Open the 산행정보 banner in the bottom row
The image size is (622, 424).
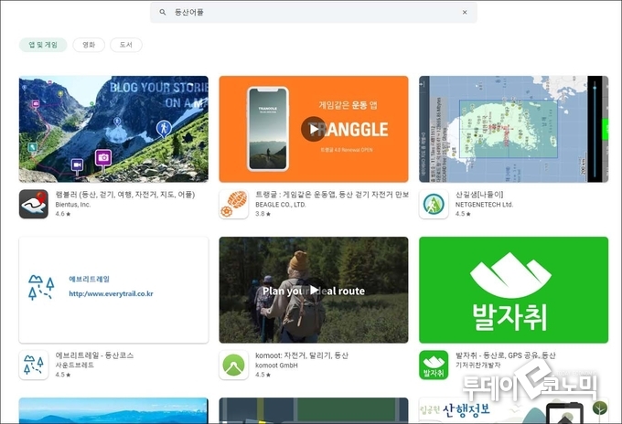[513, 410]
